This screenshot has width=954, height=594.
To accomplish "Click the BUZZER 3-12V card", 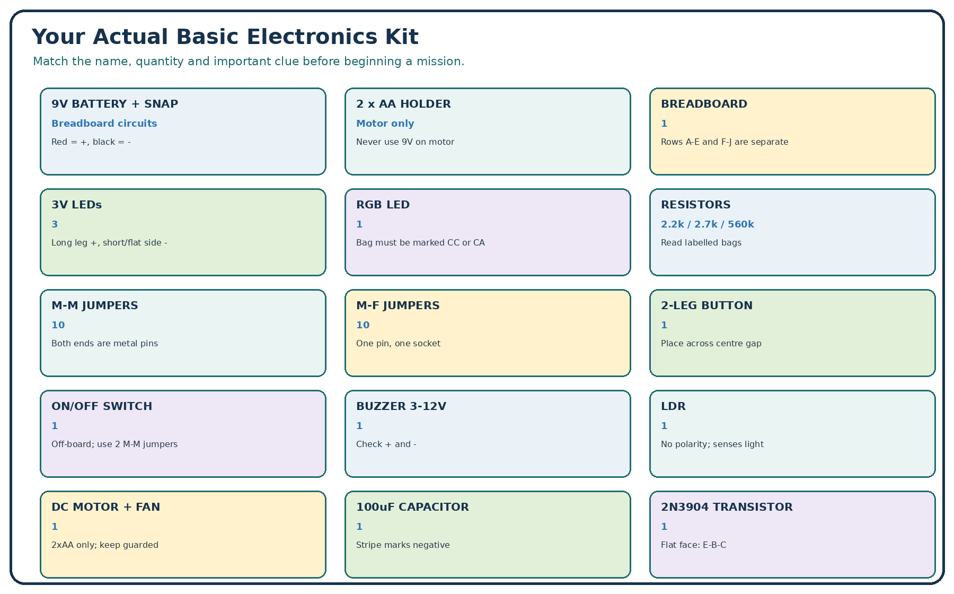I will tap(488, 434).
